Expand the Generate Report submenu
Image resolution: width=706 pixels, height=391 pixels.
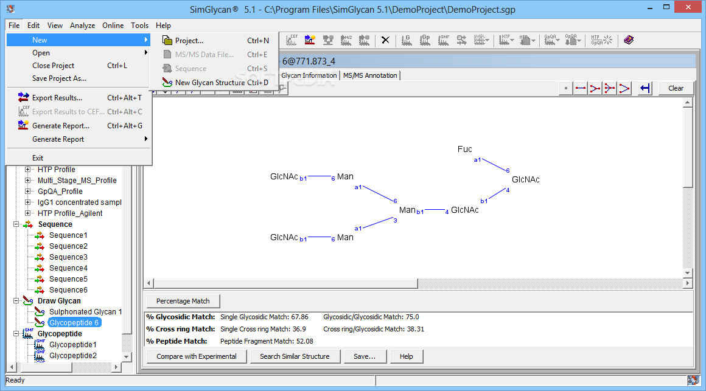(79, 139)
